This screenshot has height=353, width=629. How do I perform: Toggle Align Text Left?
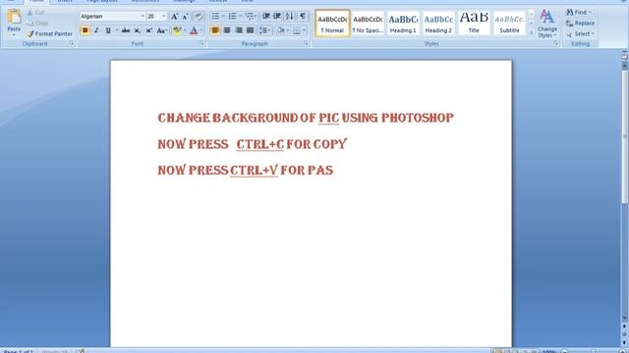[215, 30]
